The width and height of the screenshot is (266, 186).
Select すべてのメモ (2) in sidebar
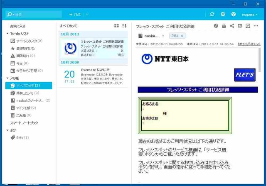click(x=29, y=86)
